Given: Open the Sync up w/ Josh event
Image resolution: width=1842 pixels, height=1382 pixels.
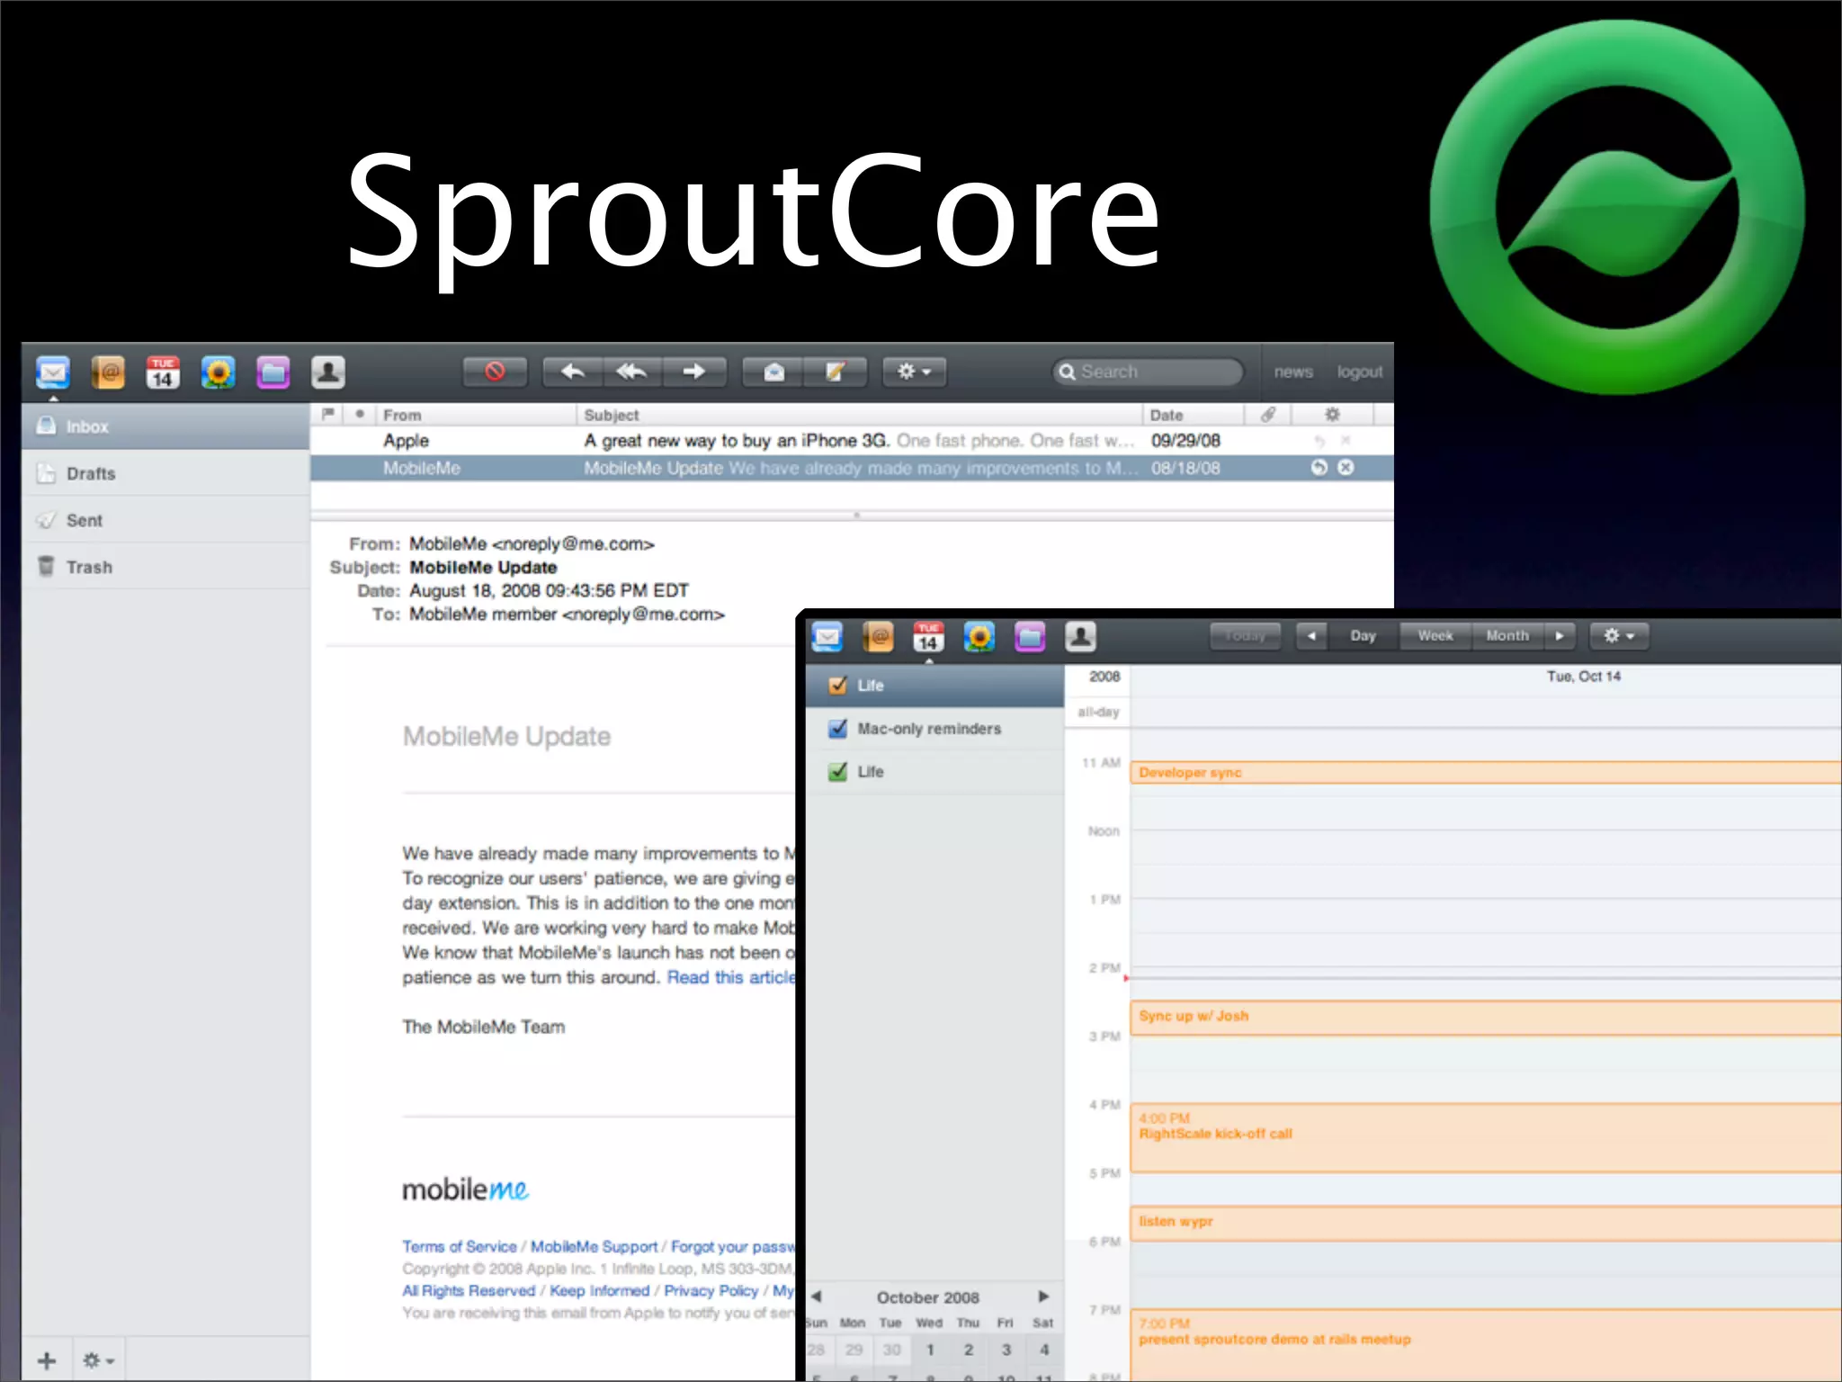Looking at the screenshot, I should (1486, 1019).
